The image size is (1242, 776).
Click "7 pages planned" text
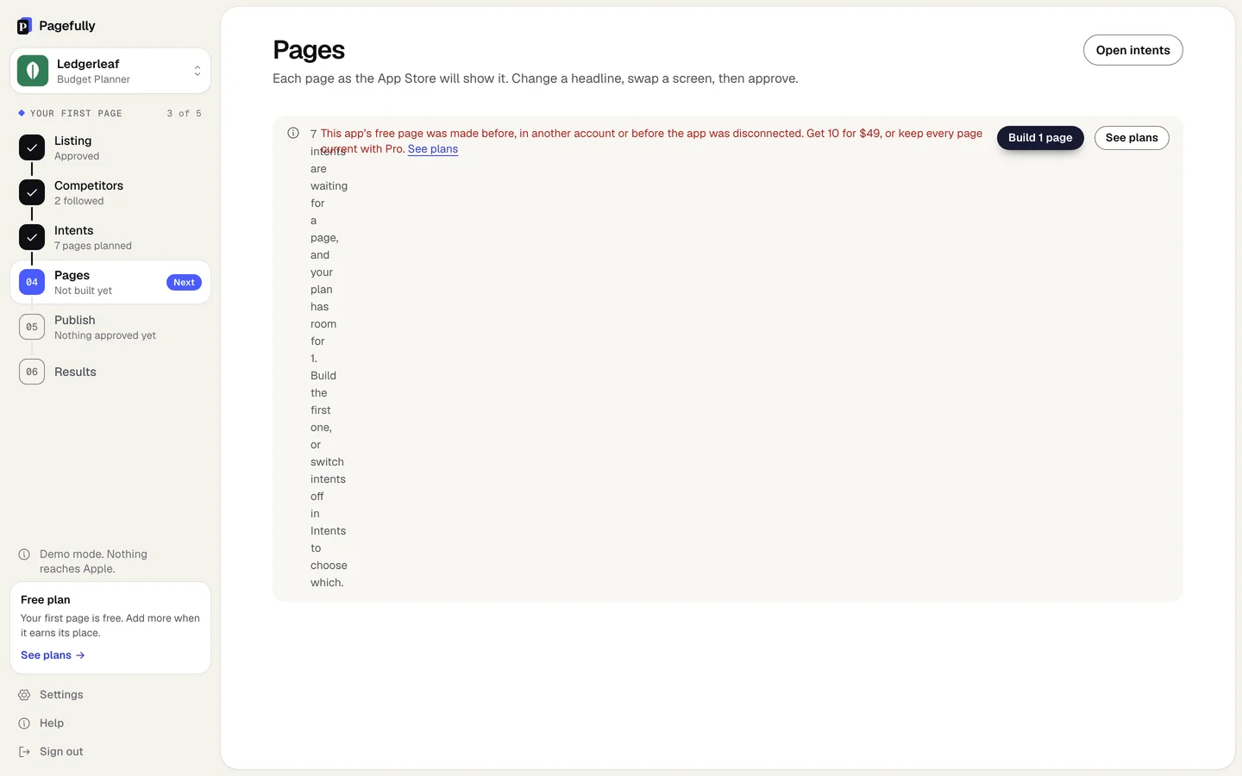pos(93,246)
